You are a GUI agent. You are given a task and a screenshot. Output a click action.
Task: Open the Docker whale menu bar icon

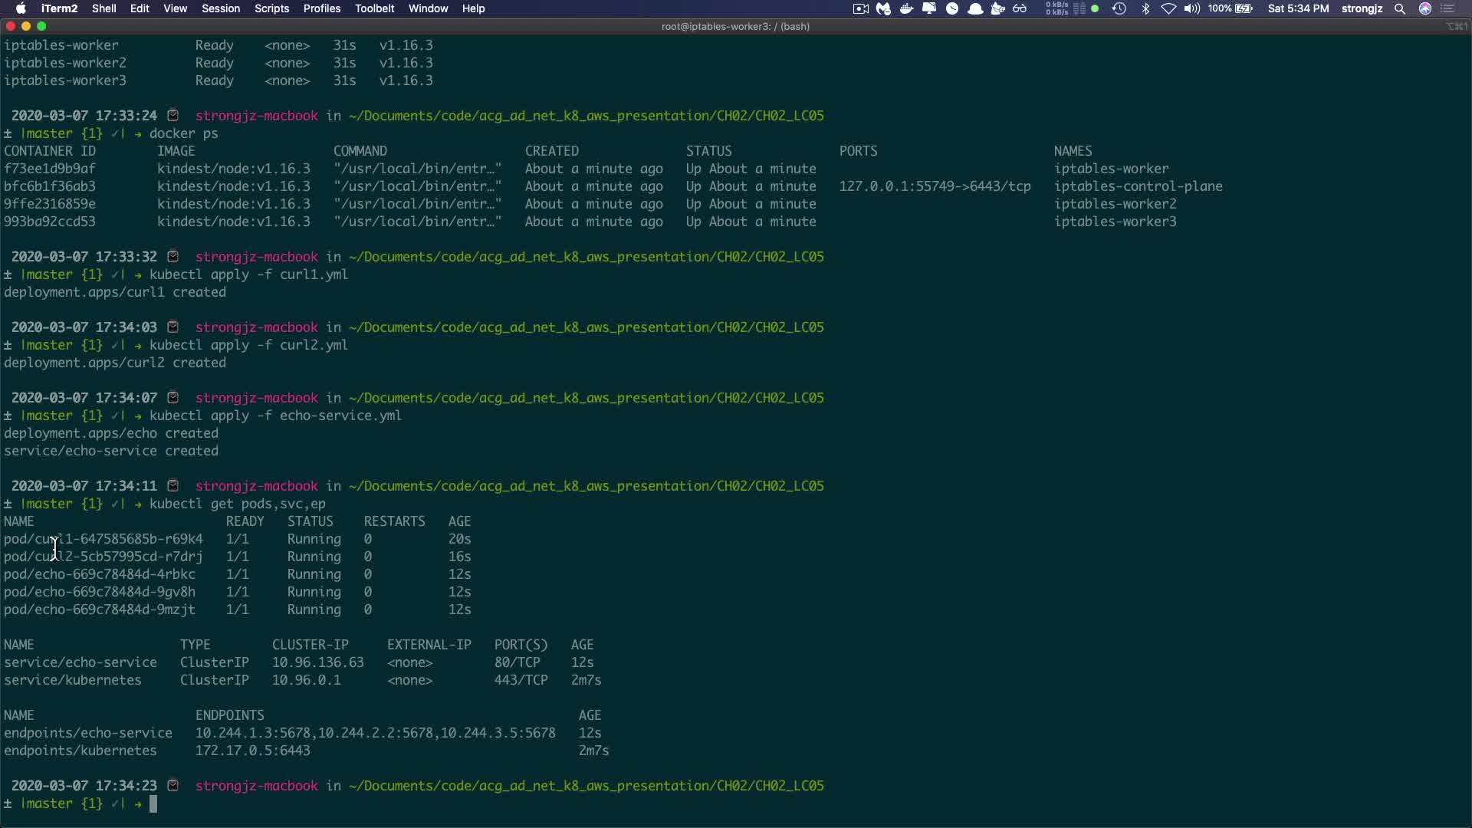click(906, 8)
